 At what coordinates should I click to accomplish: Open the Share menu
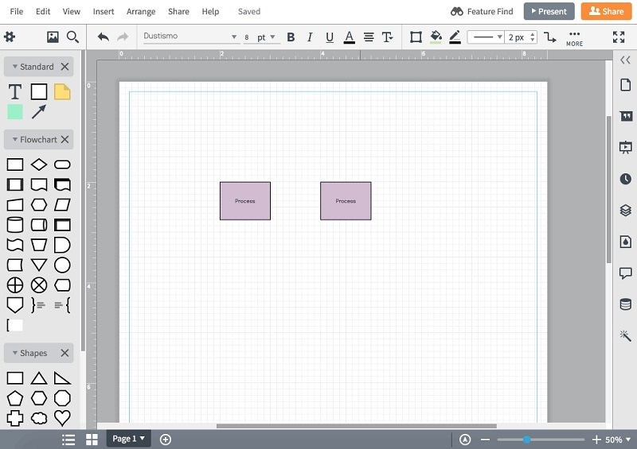coord(178,11)
